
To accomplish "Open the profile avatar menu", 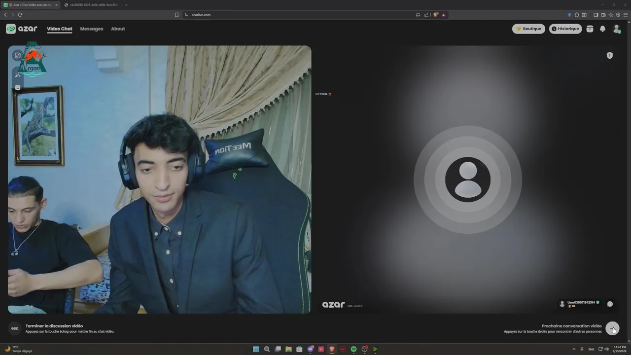I will [617, 29].
